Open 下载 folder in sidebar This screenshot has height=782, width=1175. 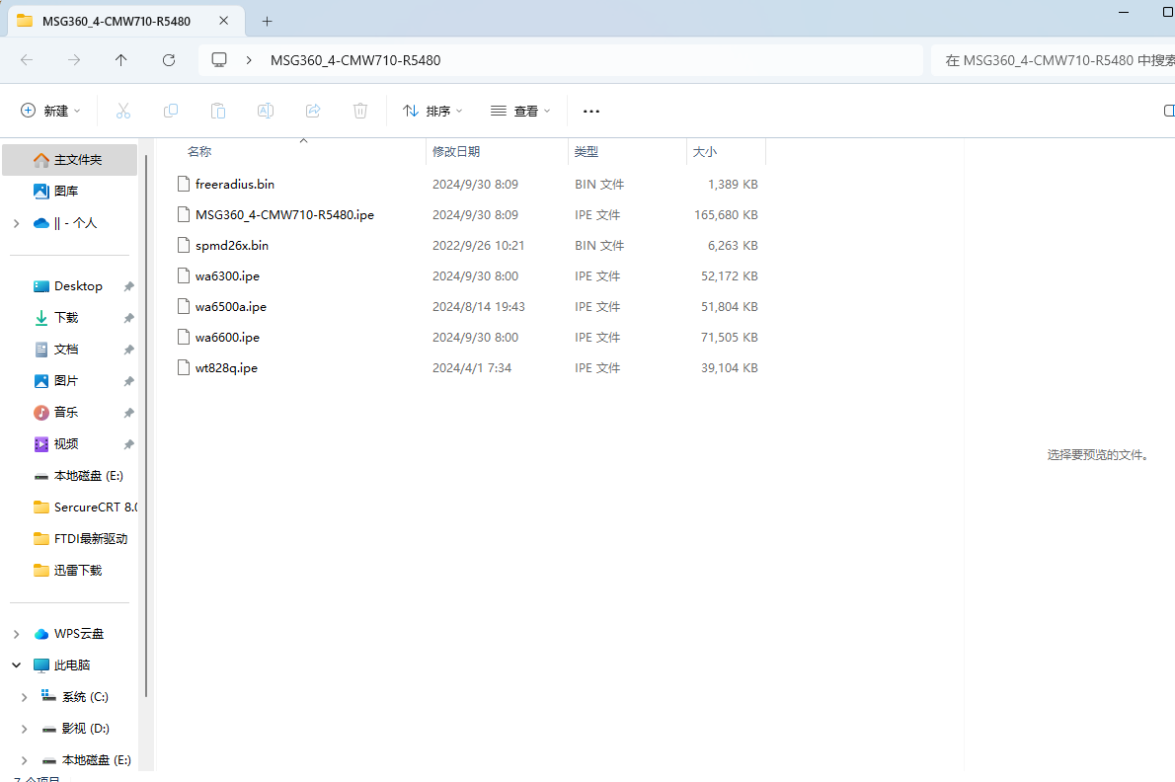click(x=66, y=318)
